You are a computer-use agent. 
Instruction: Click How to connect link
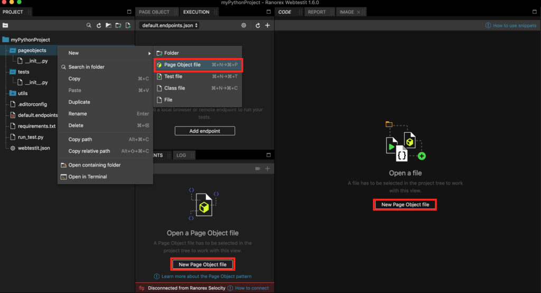252,288
